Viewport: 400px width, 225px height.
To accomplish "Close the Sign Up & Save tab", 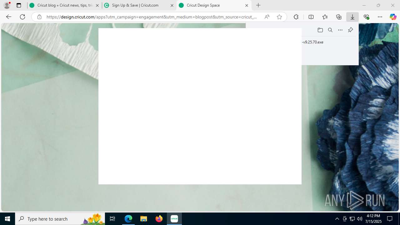I will tap(172, 5).
